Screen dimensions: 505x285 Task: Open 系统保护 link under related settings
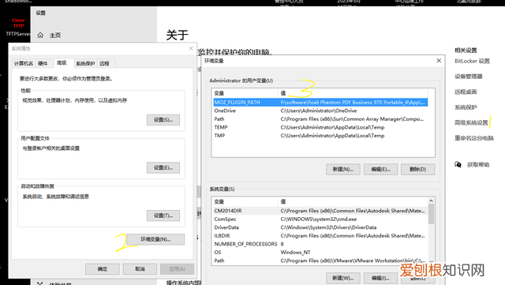point(466,107)
